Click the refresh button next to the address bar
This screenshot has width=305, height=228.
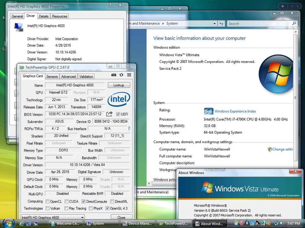pyautogui.click(x=221, y=24)
